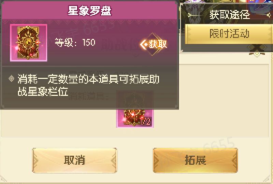Click the 1/2 quantity counter
The width and height of the screenshot is (273, 184).
[146, 122]
